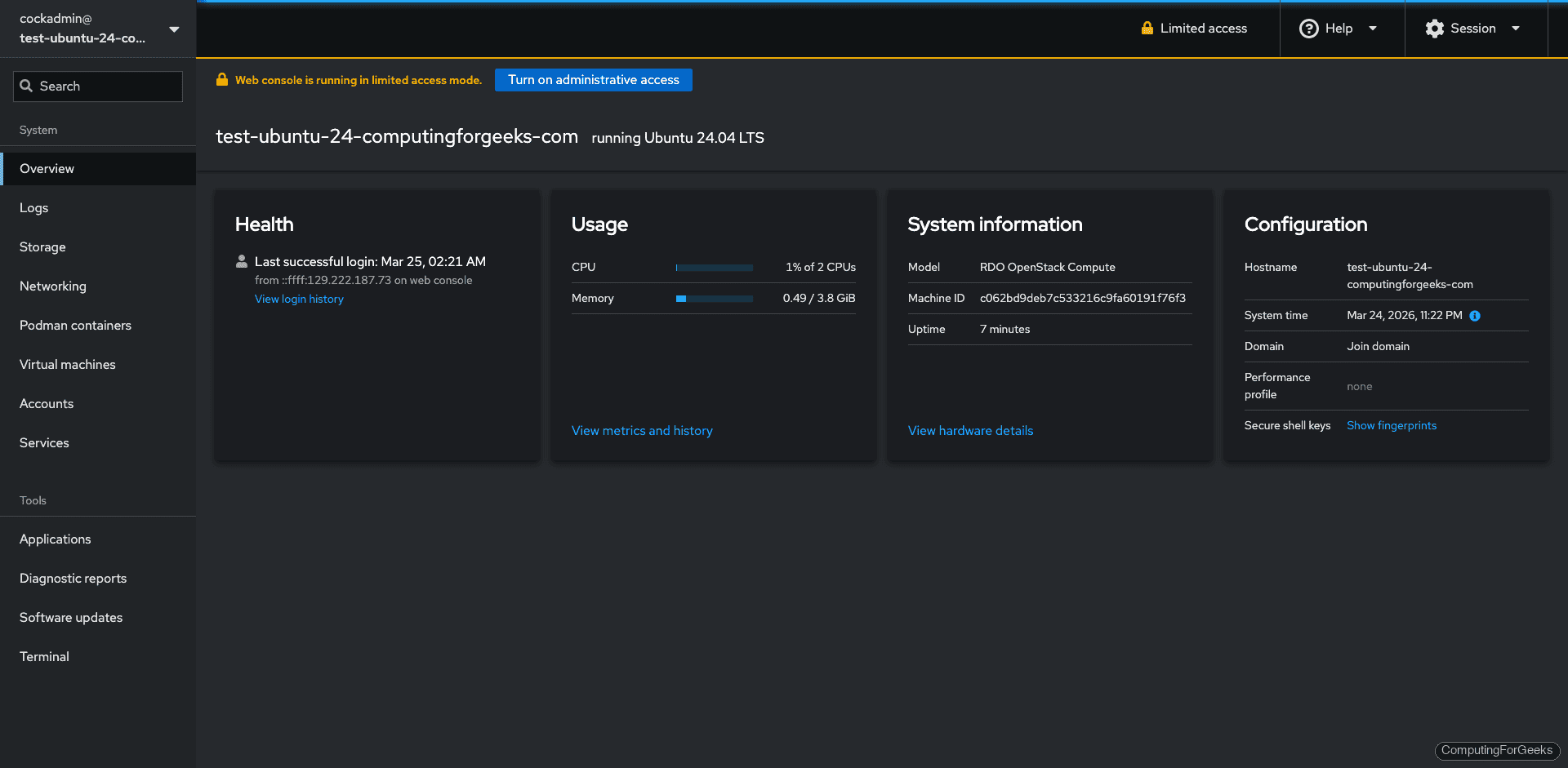Click the yellow lock icon in warning banner
Screen dimensions: 1568x768
[221, 79]
